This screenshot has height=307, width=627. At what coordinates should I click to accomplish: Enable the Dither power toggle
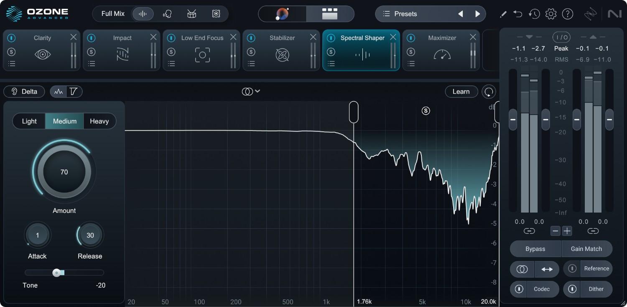[x=572, y=289]
